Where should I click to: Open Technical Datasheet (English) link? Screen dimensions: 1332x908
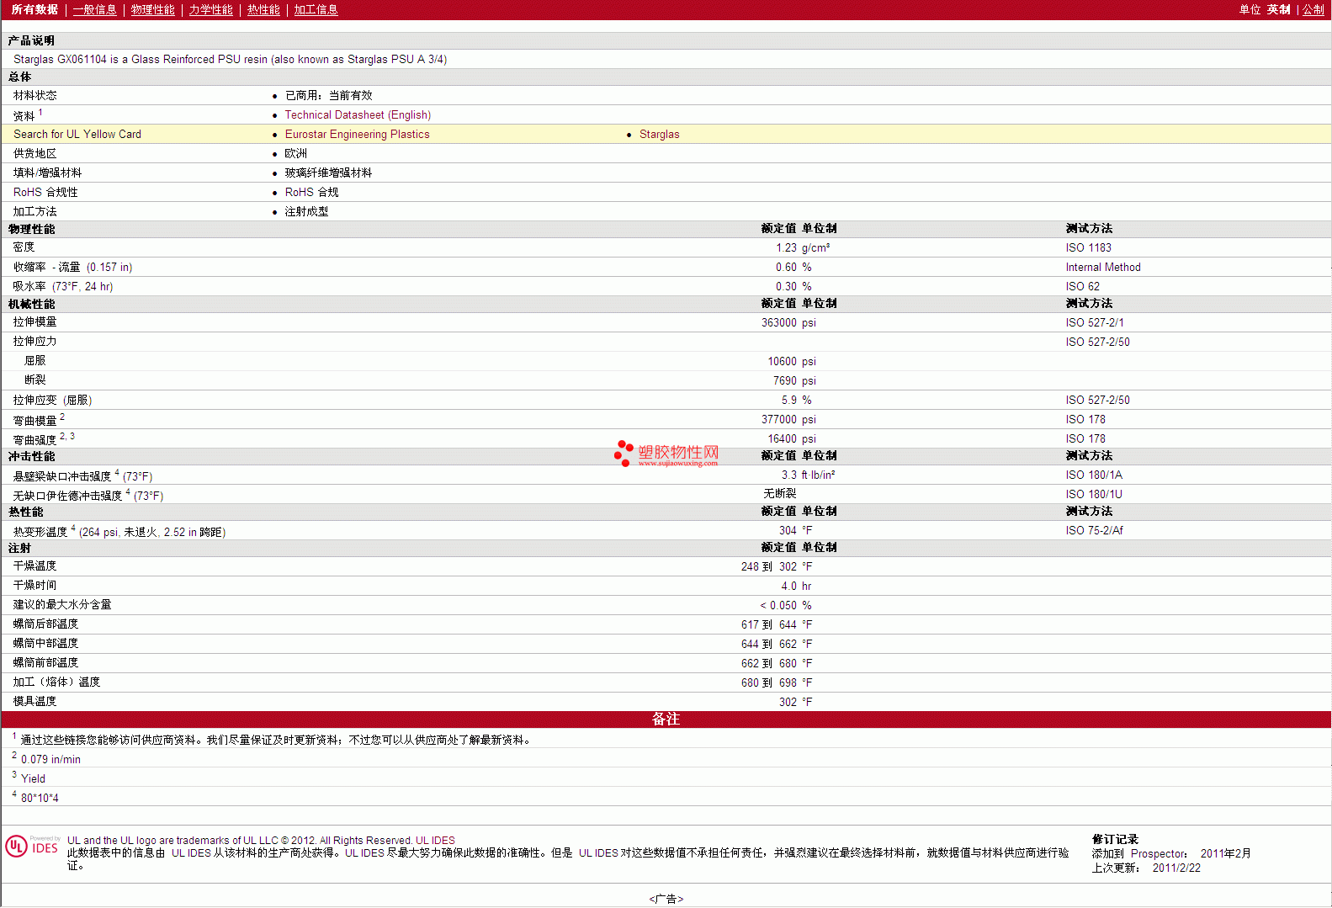[358, 114]
